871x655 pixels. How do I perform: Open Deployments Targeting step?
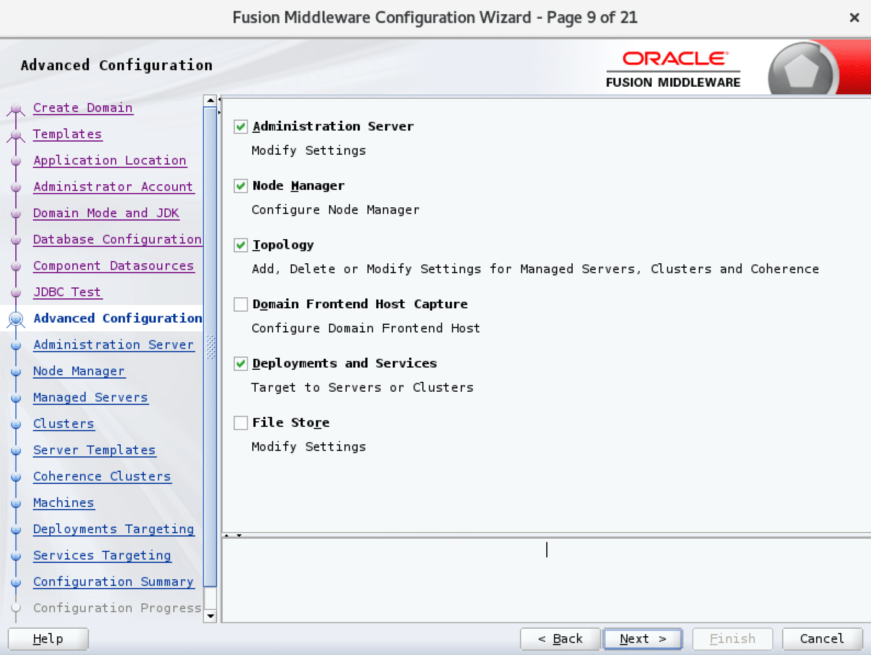[114, 529]
